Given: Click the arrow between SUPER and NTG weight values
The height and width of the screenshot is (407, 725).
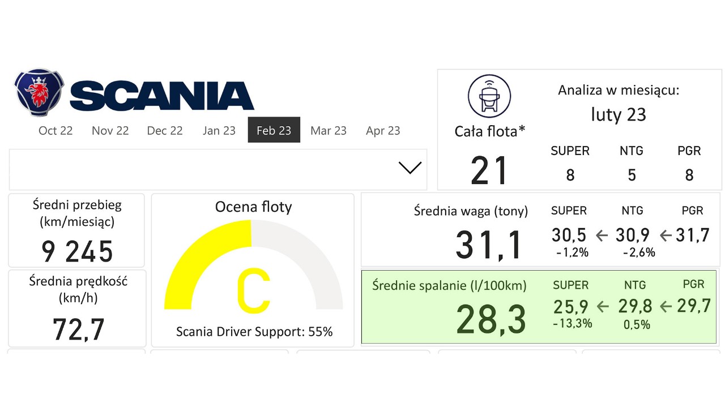Looking at the screenshot, I should click(602, 234).
